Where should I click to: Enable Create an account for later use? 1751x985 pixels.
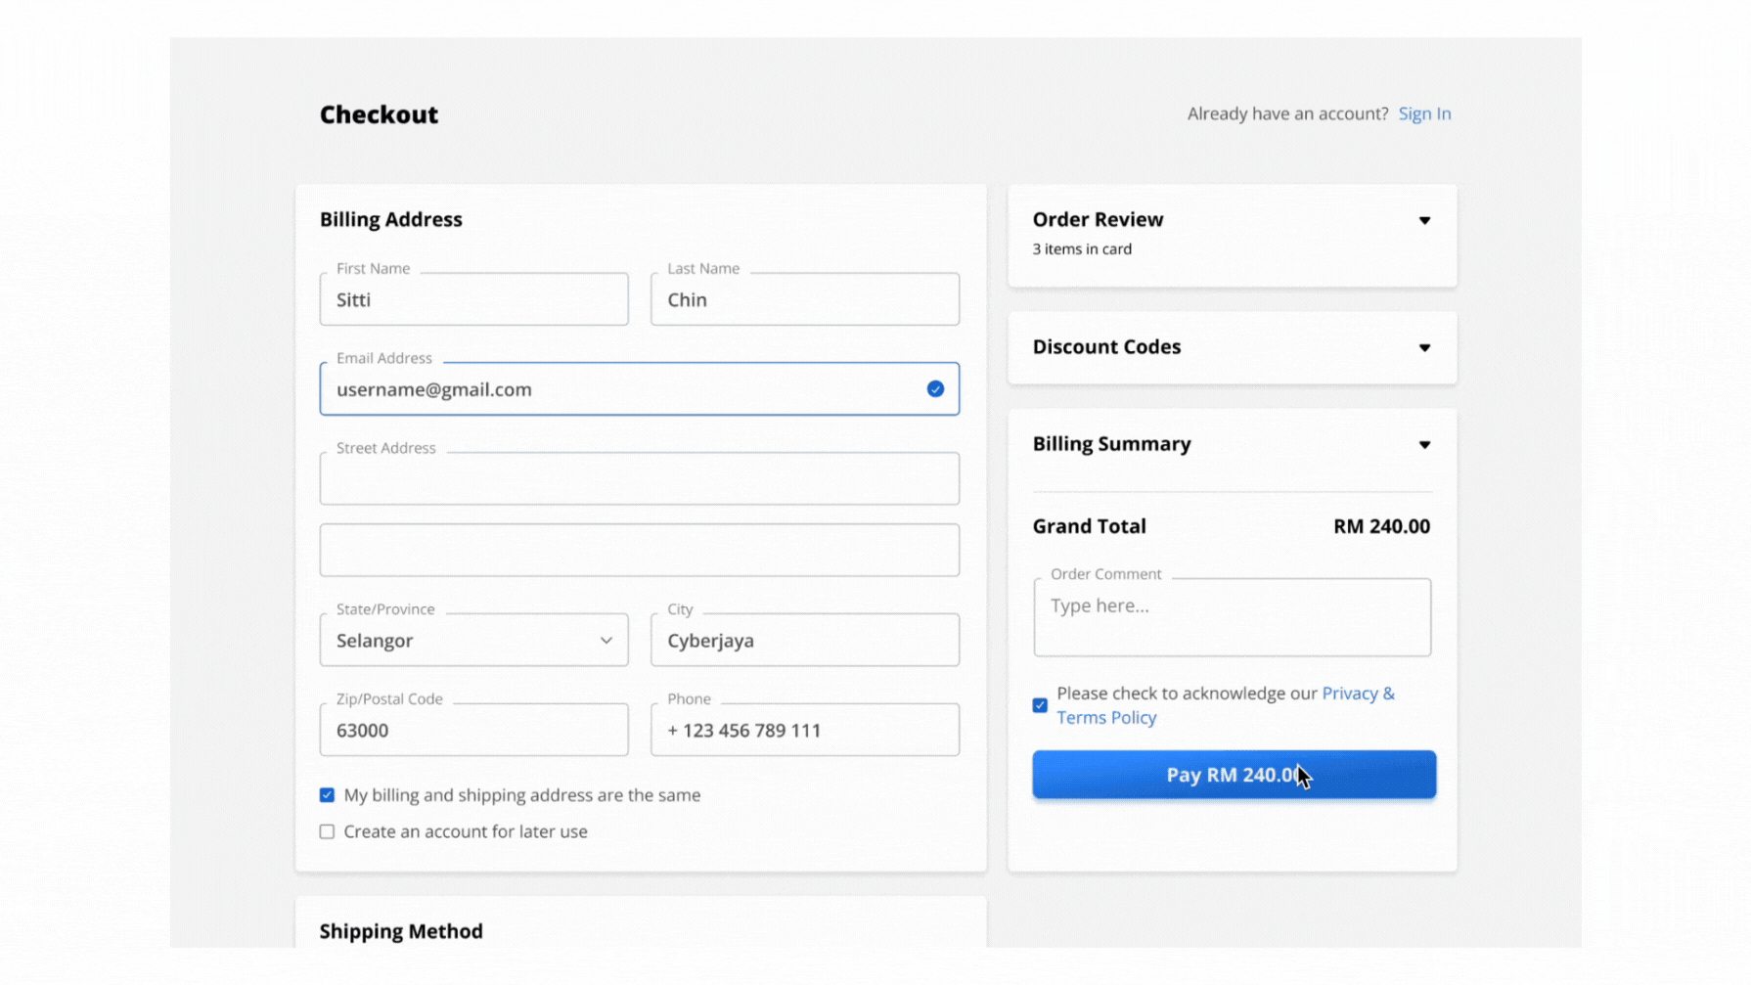(327, 831)
